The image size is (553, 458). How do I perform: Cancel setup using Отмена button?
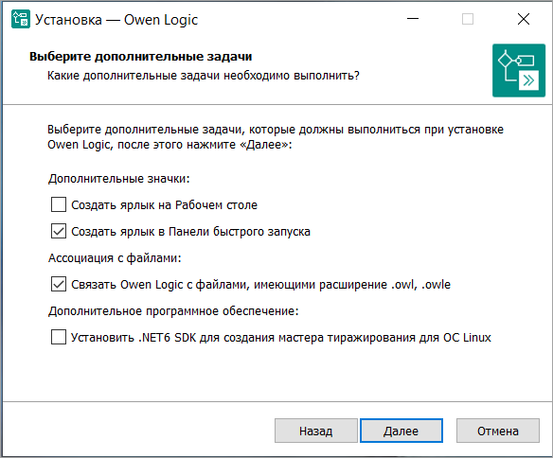pos(498,431)
